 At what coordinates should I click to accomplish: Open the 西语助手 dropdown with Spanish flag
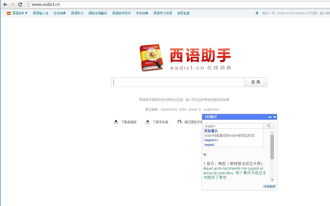click(17, 13)
